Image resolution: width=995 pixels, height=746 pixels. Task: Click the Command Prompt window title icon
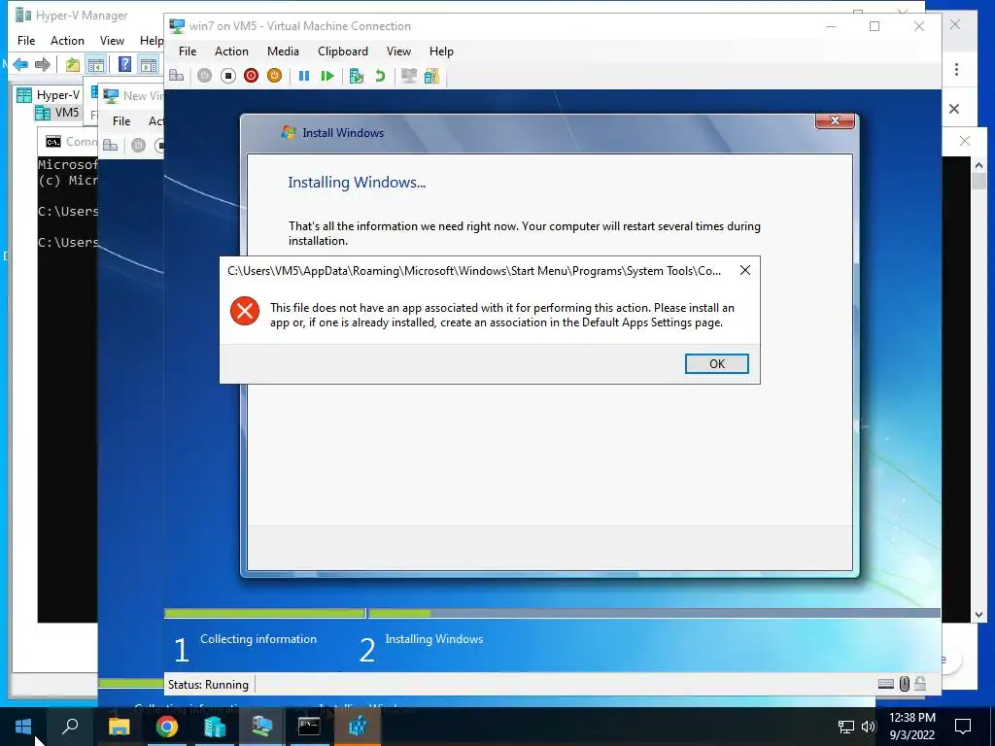click(x=53, y=142)
